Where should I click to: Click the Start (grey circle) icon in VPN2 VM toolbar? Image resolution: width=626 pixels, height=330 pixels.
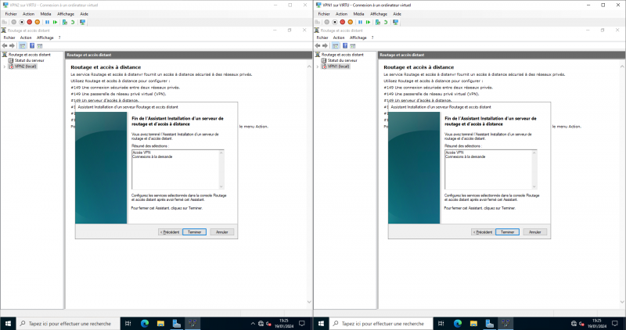coord(14,23)
